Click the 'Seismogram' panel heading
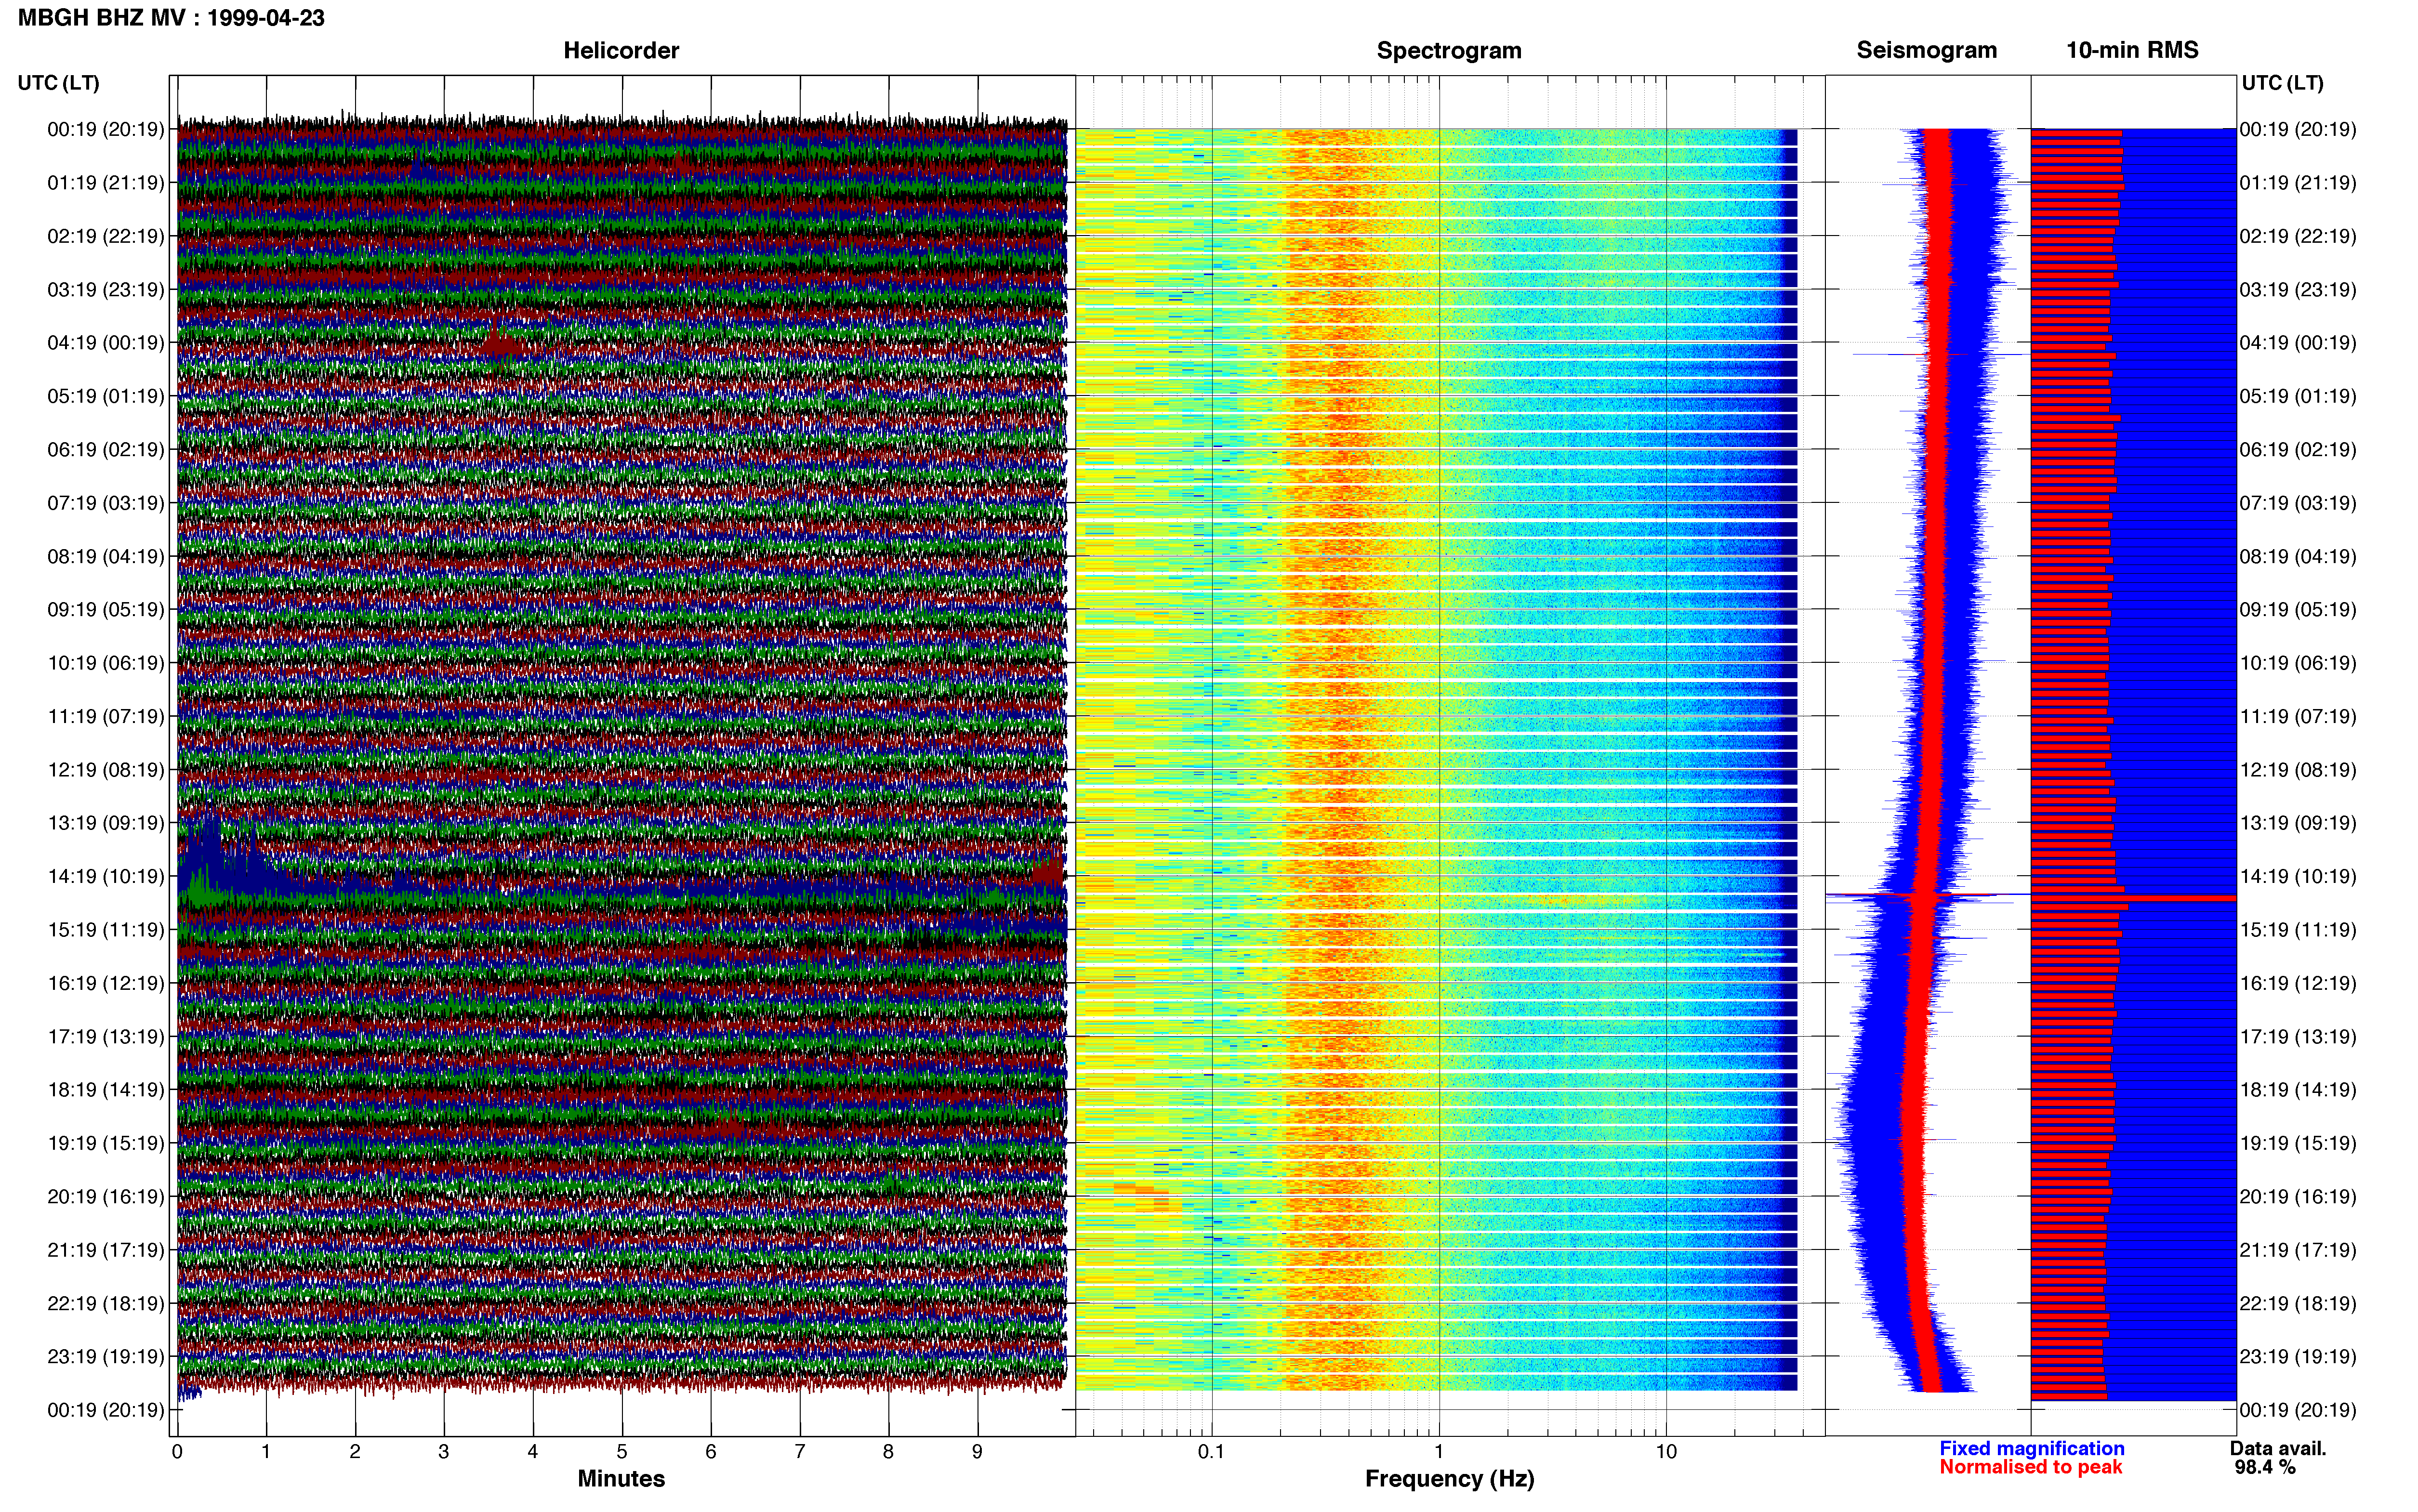Image resolution: width=2418 pixels, height=1512 pixels. coord(1927,50)
